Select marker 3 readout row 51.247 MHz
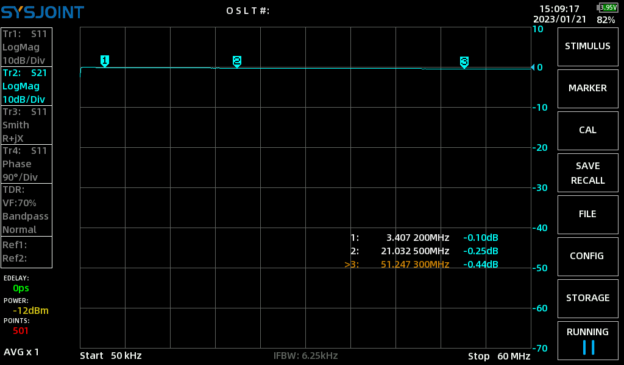The image size is (624, 365). pos(421,264)
